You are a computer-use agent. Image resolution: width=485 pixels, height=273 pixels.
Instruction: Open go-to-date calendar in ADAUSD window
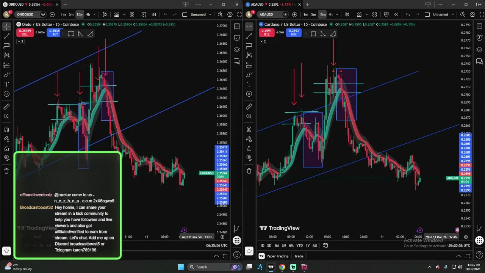click(325, 245)
